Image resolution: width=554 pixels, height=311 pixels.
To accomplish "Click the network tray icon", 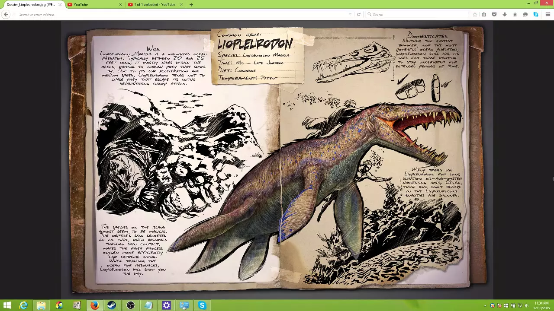I will pyautogui.click(x=520, y=306).
